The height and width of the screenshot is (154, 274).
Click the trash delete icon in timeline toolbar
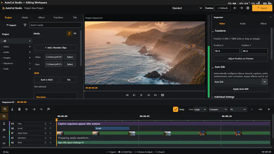pos(20,109)
